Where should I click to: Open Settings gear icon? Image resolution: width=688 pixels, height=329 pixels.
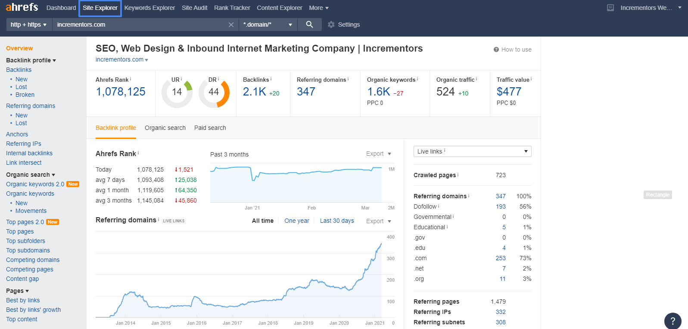point(331,25)
